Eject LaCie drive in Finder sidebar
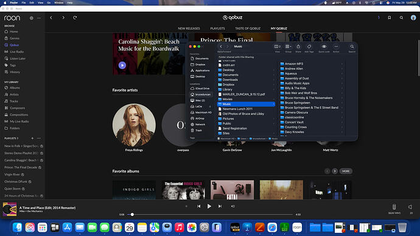The width and height of the screenshot is (420, 236). [x=210, y=106]
